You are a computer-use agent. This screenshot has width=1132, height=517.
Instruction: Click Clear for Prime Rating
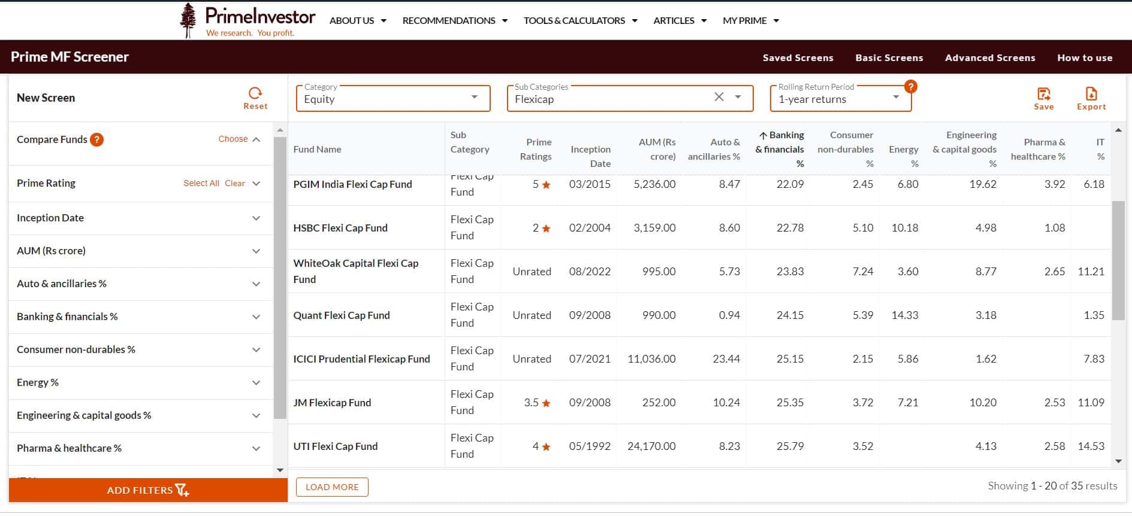tap(235, 183)
